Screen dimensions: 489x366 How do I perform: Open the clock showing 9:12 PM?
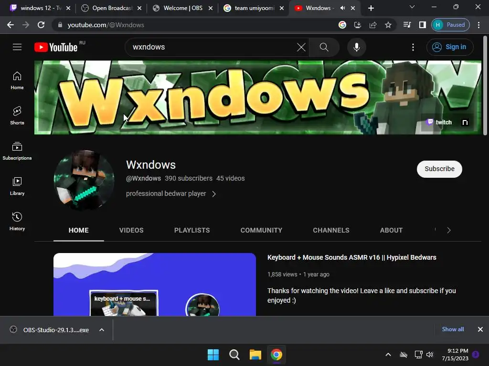455,355
